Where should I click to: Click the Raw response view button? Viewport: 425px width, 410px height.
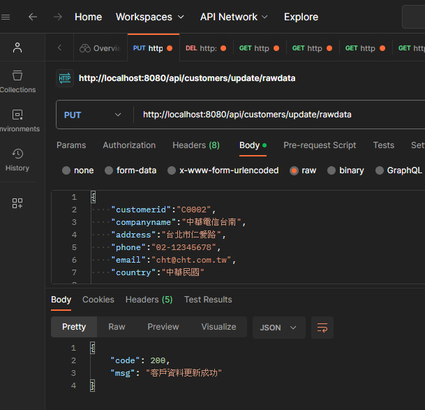[x=117, y=327]
